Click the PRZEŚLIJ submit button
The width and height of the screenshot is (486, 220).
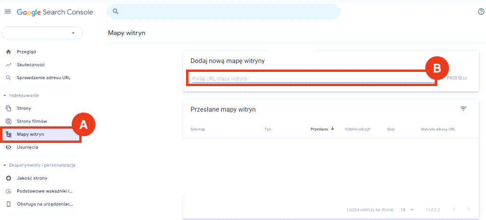tap(456, 78)
